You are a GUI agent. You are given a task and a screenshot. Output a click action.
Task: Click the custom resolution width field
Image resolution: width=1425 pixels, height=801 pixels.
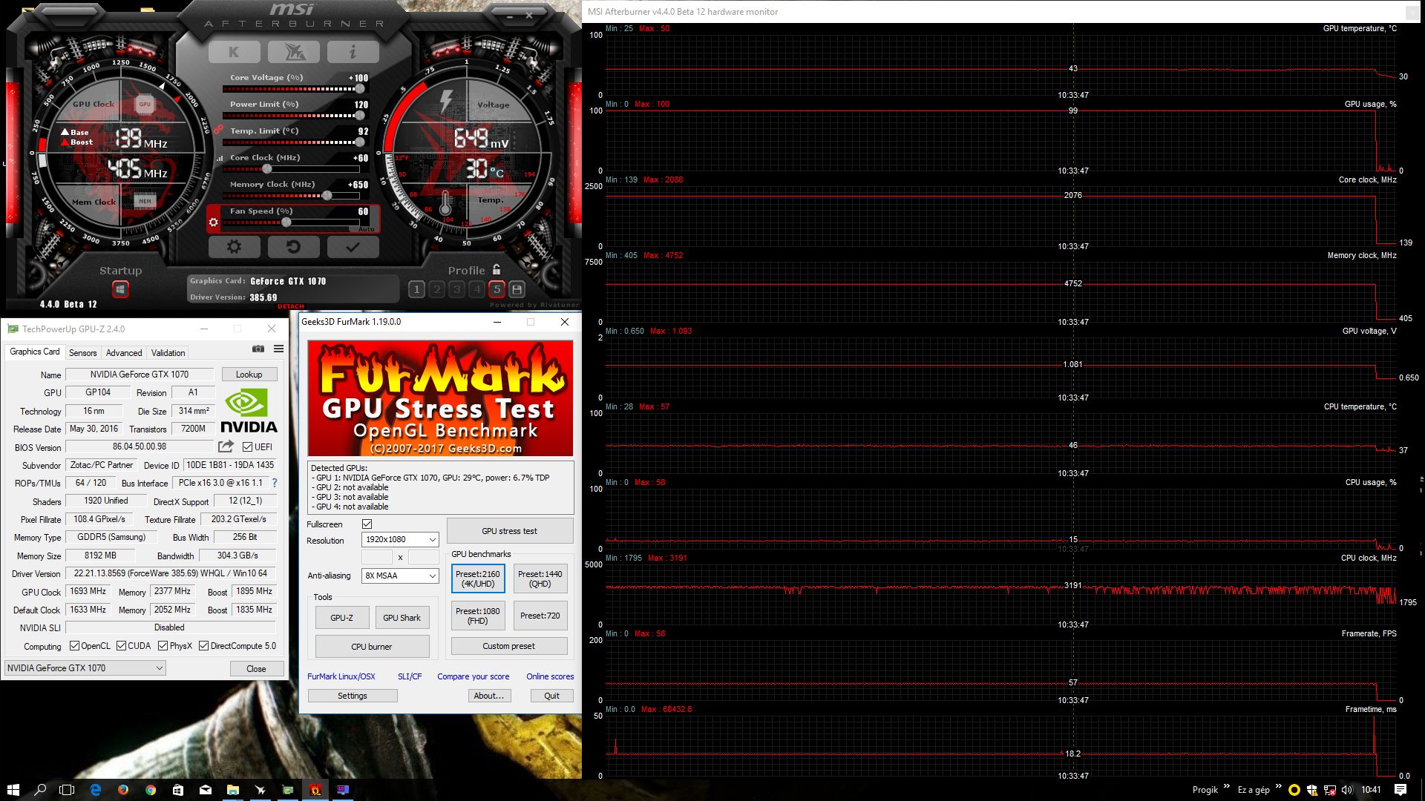pos(377,557)
